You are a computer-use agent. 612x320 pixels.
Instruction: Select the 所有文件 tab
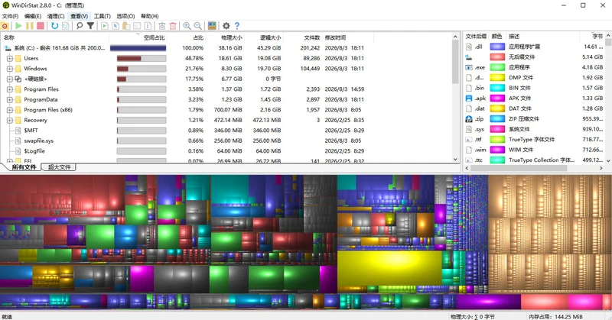pos(24,167)
